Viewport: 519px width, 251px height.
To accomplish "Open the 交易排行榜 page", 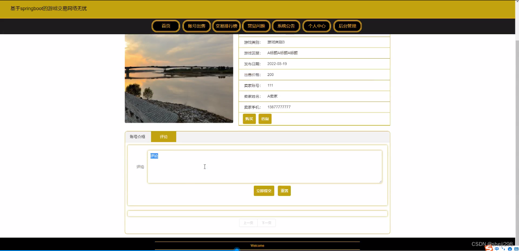I will [x=226, y=26].
